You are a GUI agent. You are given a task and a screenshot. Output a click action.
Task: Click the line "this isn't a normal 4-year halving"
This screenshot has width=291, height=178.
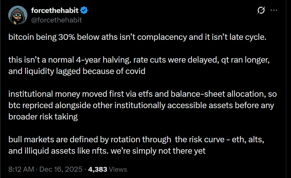[139, 60]
